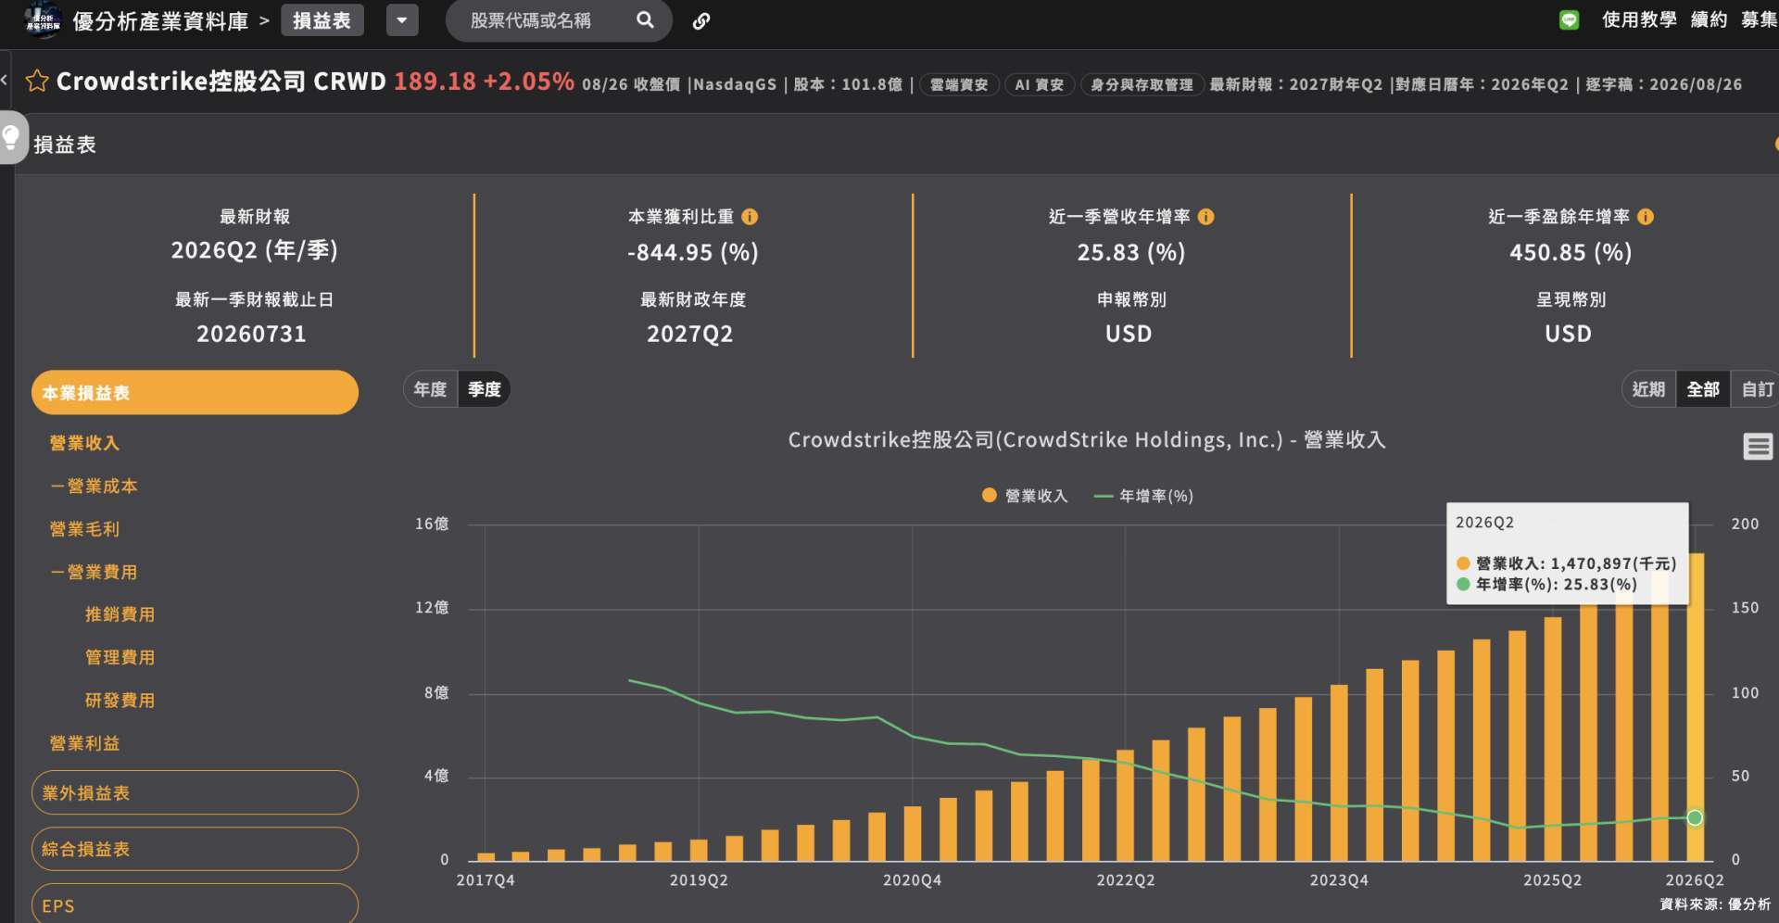1779x923 pixels.
Task: Click the 2017Q4 revenue bar
Action: [x=486, y=857]
